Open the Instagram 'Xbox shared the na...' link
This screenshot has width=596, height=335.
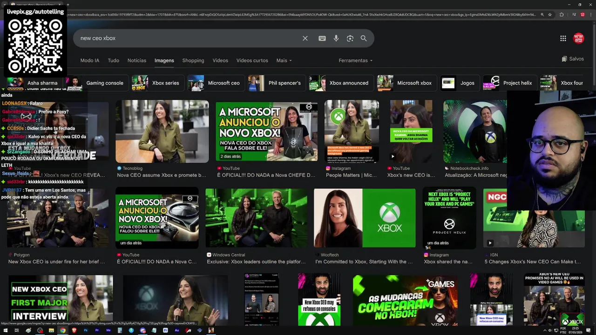[448, 261]
